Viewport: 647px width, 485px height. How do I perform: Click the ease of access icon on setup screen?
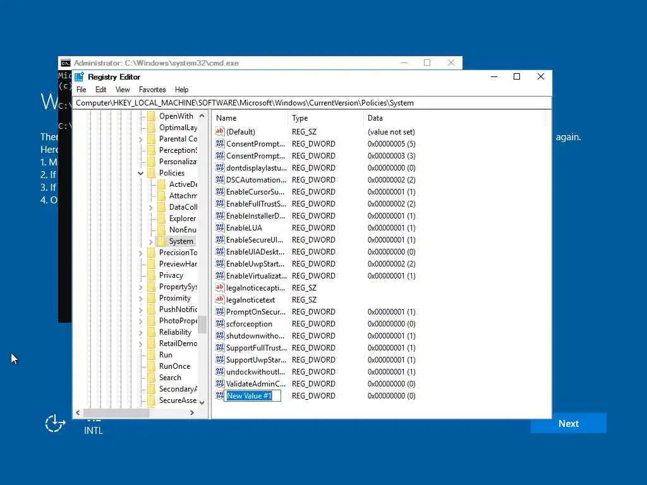click(55, 423)
